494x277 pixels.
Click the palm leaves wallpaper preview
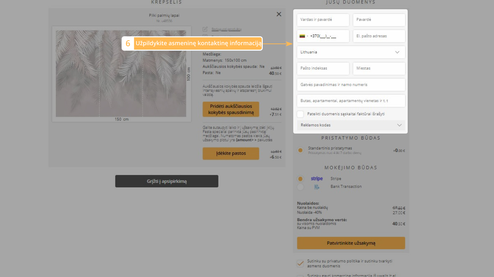click(121, 74)
